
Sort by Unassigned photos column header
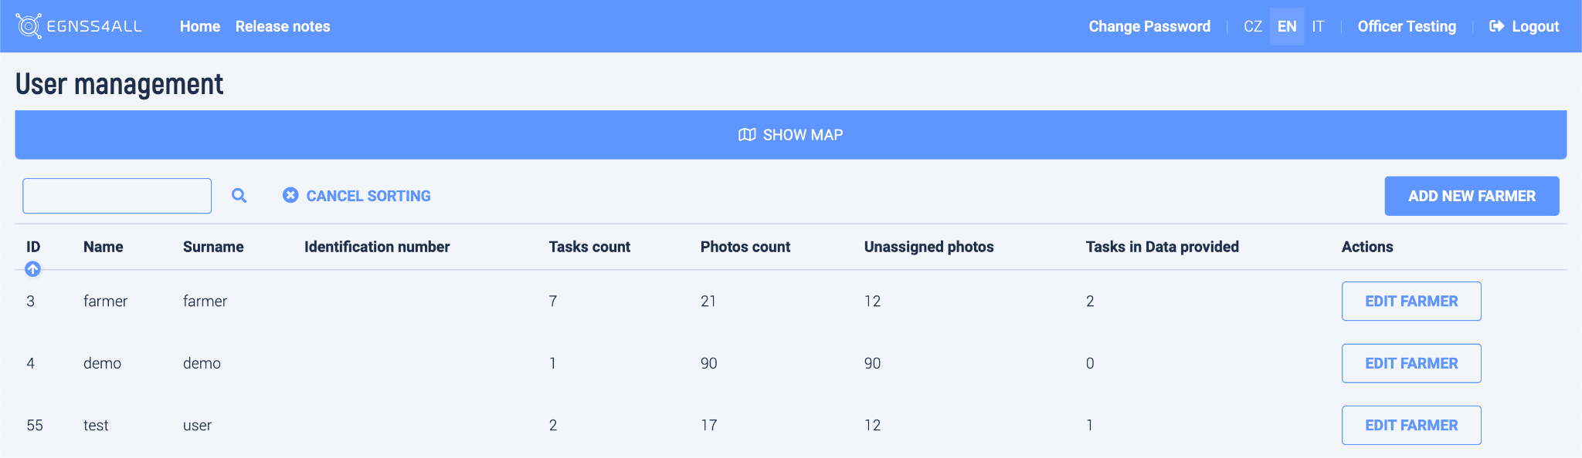[928, 247]
